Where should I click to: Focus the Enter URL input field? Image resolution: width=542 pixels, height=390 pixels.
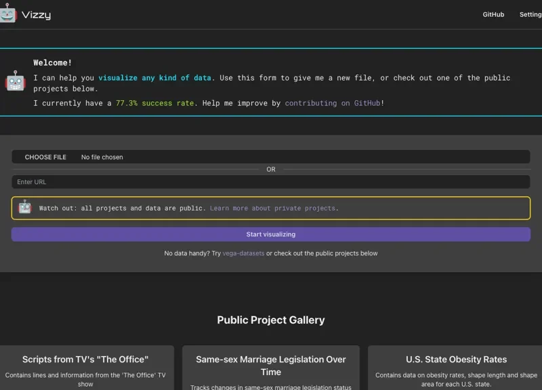pyautogui.click(x=270, y=181)
